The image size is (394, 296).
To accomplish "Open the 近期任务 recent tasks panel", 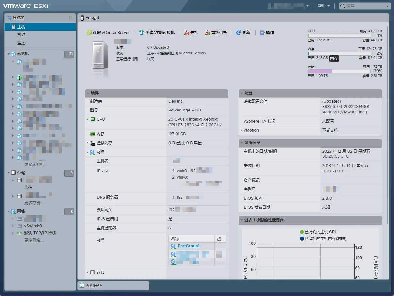I will [113, 286].
